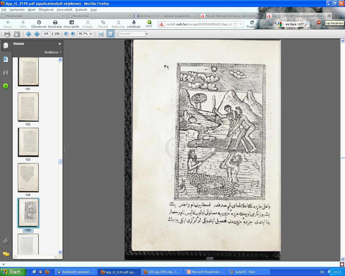Select page 102 thumbnail
The image size is (345, 276).
(28, 107)
